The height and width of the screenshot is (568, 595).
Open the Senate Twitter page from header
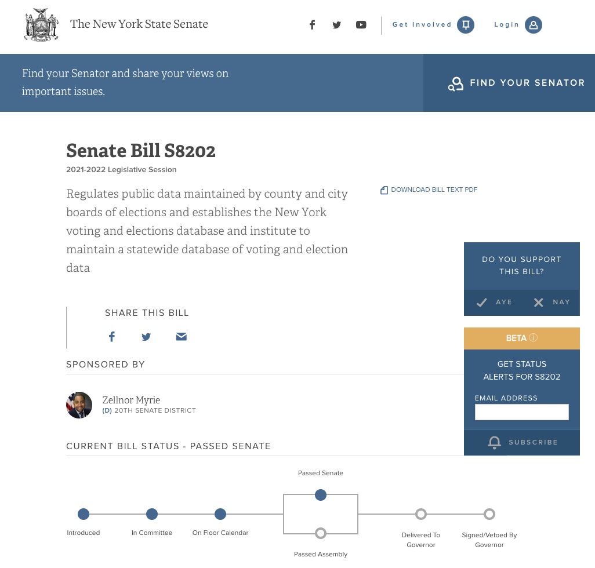(336, 25)
